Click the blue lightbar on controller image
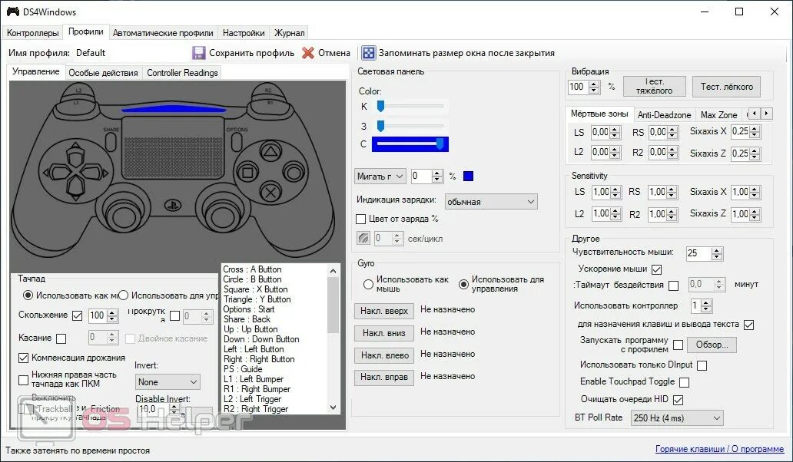This screenshot has height=462, width=793. click(174, 109)
